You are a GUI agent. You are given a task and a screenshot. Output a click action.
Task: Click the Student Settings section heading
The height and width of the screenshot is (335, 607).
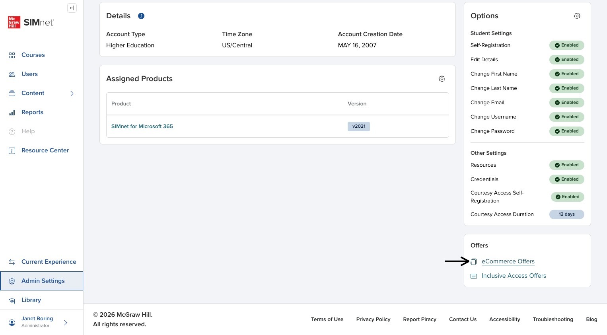(x=491, y=33)
